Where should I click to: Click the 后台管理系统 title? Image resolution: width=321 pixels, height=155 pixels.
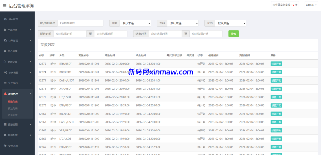click(x=21, y=6)
